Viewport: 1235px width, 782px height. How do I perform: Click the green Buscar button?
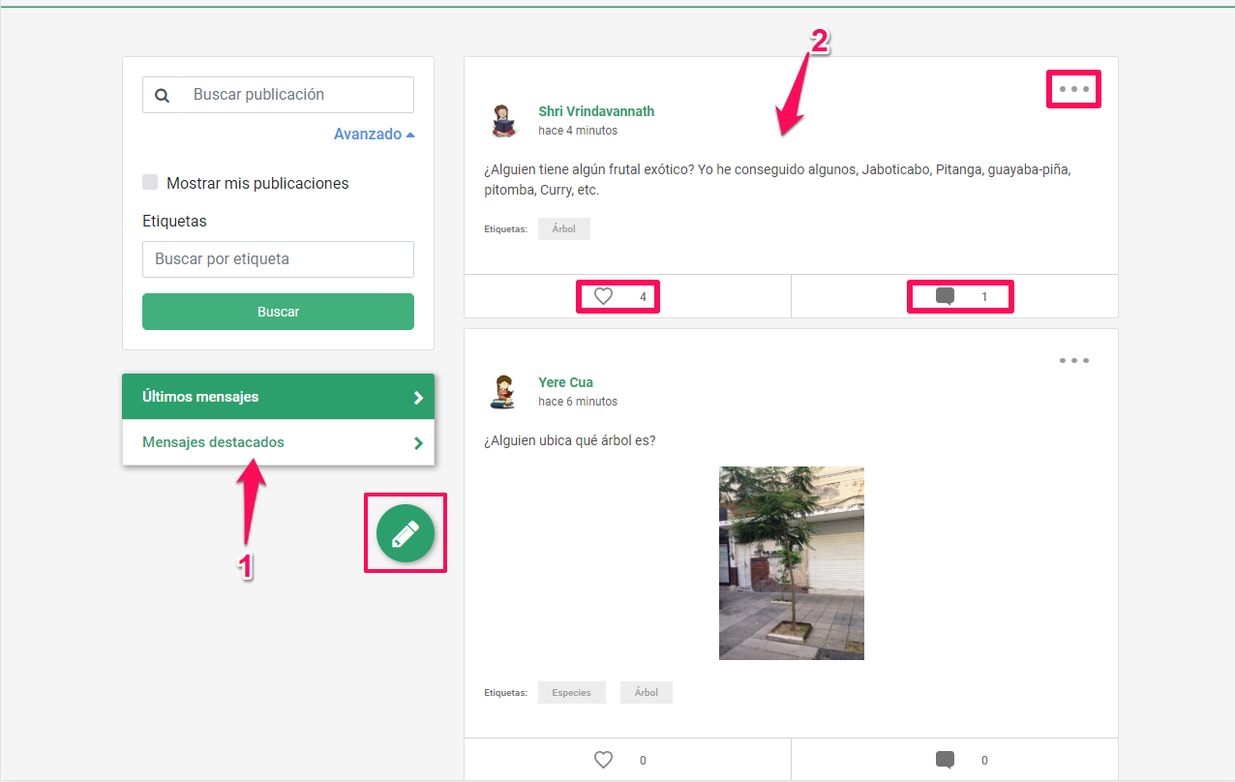click(278, 312)
